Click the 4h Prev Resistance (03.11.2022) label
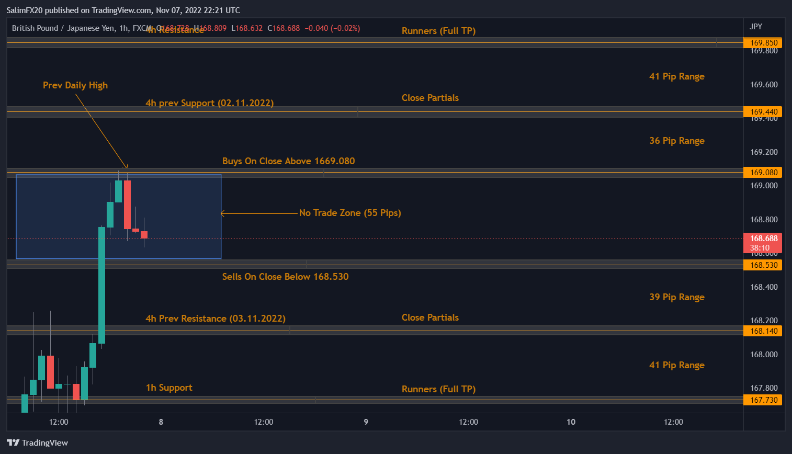The height and width of the screenshot is (454, 792). [x=216, y=319]
